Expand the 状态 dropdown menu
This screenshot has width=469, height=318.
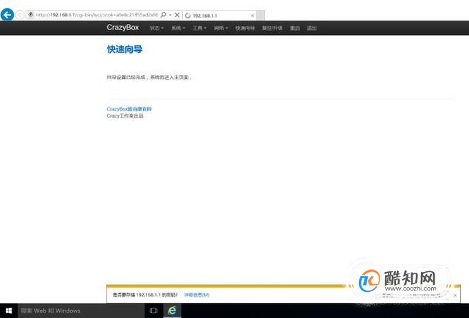(x=157, y=28)
